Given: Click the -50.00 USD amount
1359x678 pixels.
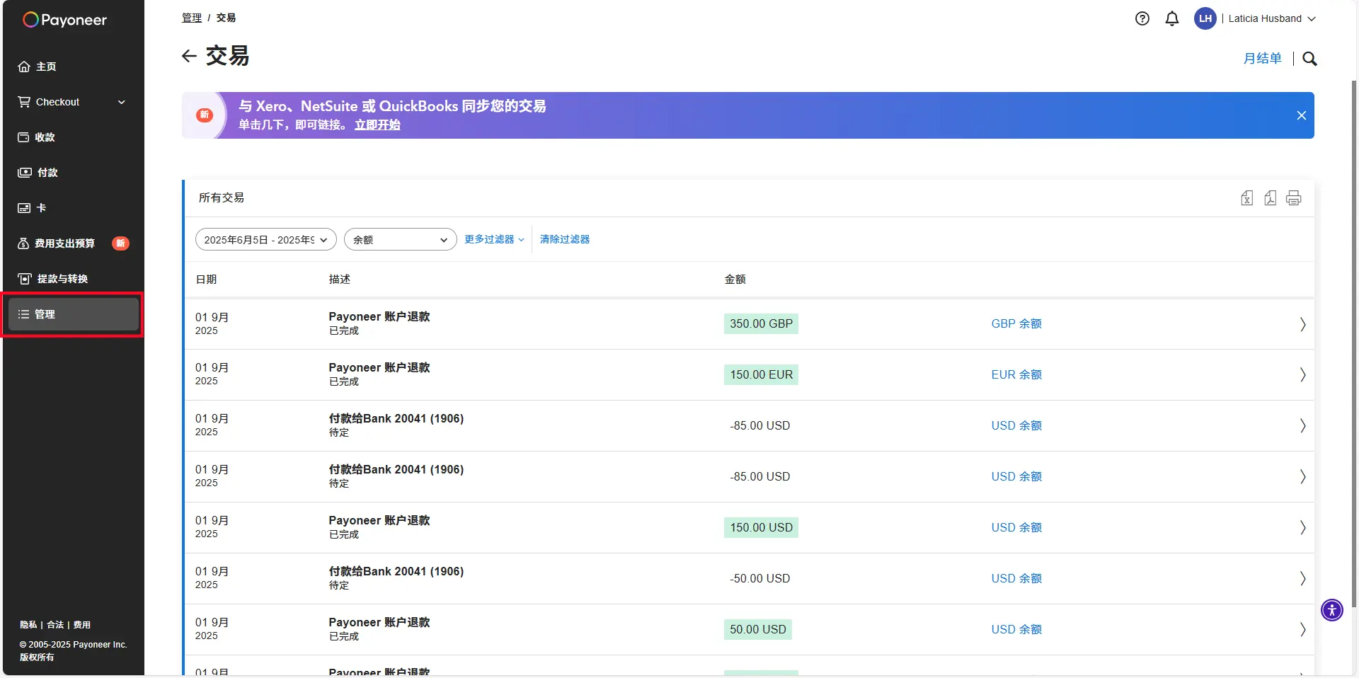Looking at the screenshot, I should [760, 578].
